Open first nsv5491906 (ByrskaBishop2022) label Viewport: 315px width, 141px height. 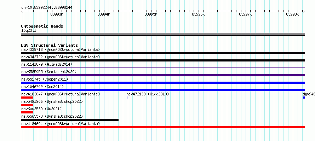(x=52, y=101)
